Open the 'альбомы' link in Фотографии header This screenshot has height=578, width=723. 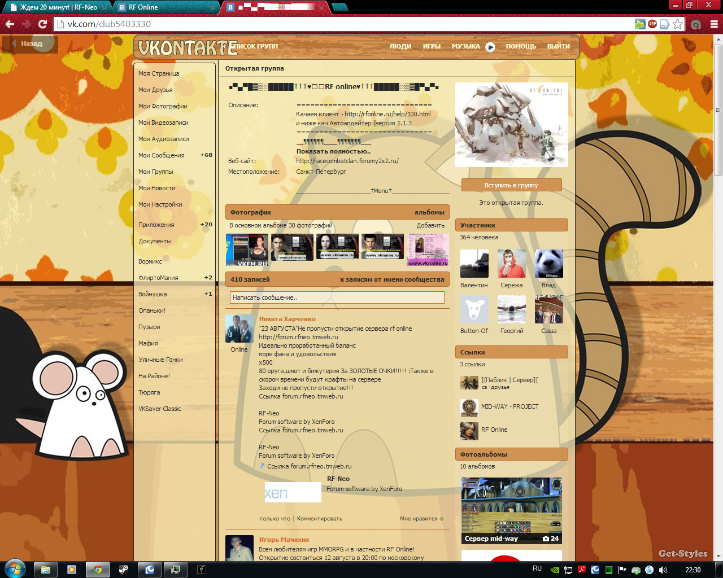pyautogui.click(x=429, y=212)
